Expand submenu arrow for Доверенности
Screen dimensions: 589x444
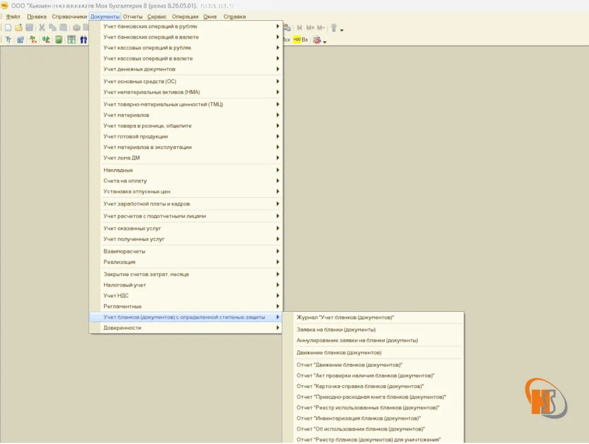tap(278, 327)
